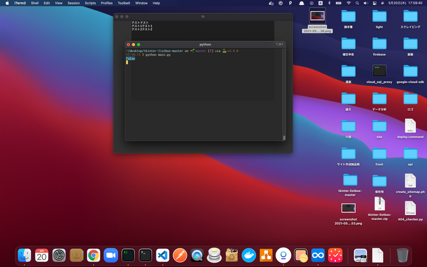Screen dimensions: 427x267
Task: Select the selected screenshot 2021-05...36.png file
Action: (317, 20)
